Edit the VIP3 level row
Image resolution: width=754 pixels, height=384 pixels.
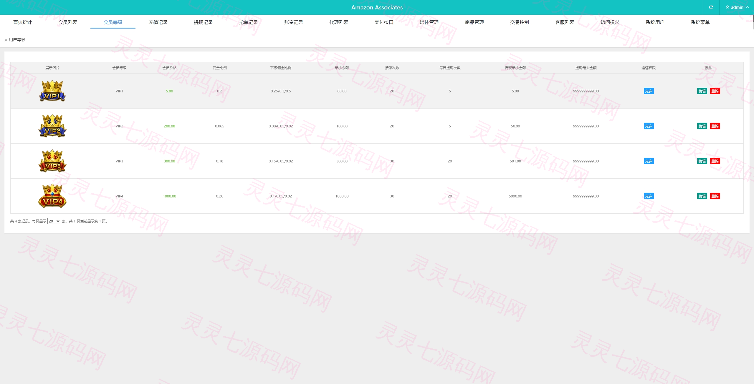click(702, 161)
